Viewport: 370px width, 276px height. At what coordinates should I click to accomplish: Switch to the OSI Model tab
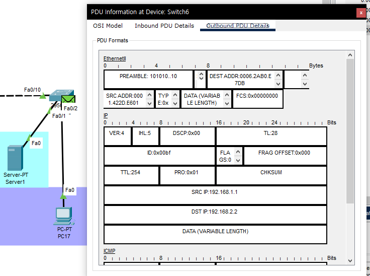click(108, 26)
